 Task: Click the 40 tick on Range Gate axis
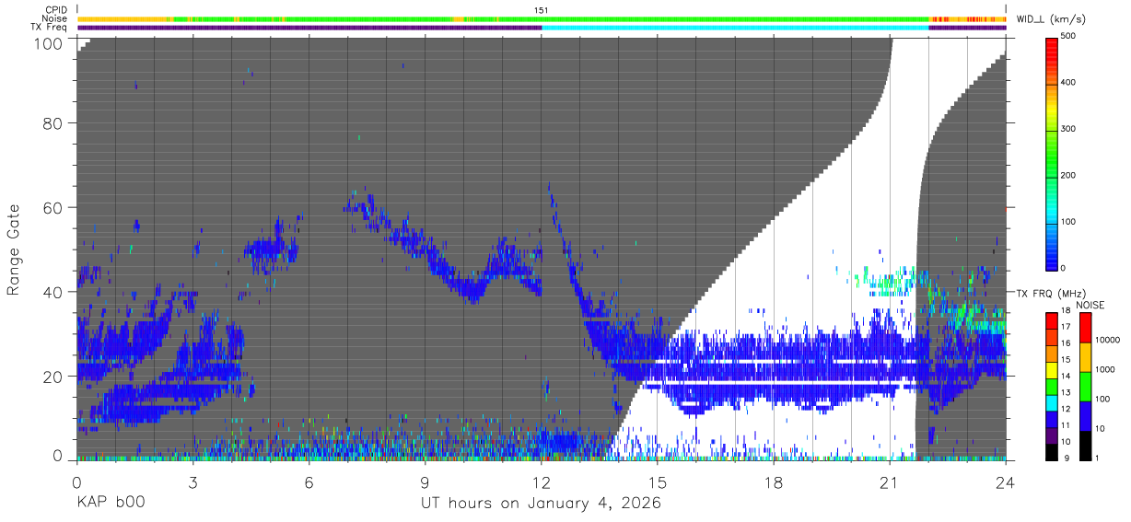tap(53, 293)
